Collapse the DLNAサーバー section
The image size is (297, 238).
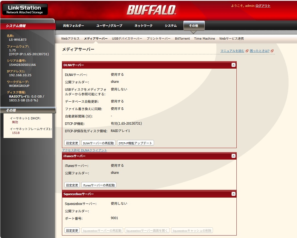[x=234, y=65]
